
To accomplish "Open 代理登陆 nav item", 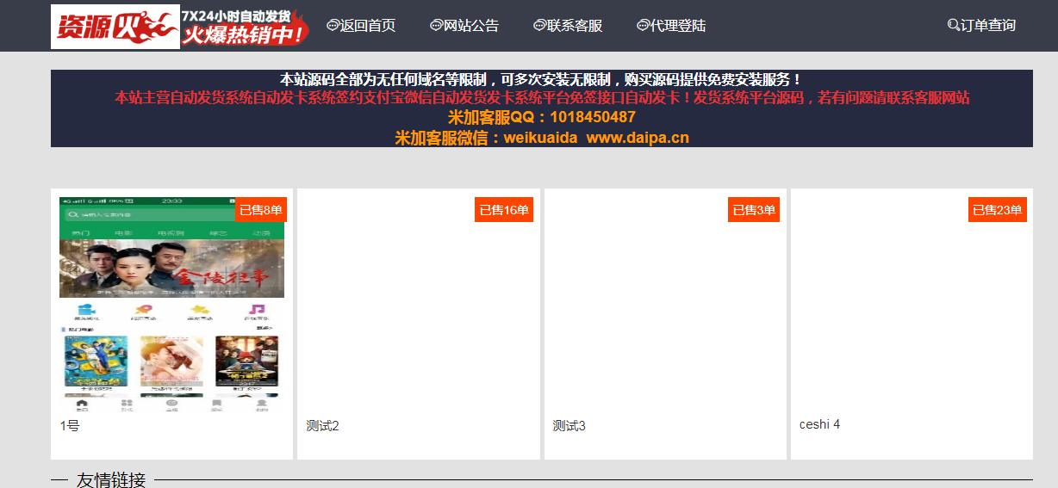I will [x=678, y=26].
